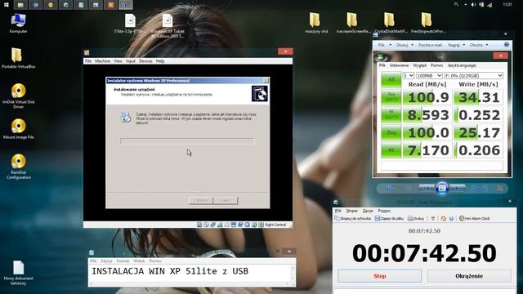Open Machine menu in VirtualBox window
523x294 pixels.
102,61
